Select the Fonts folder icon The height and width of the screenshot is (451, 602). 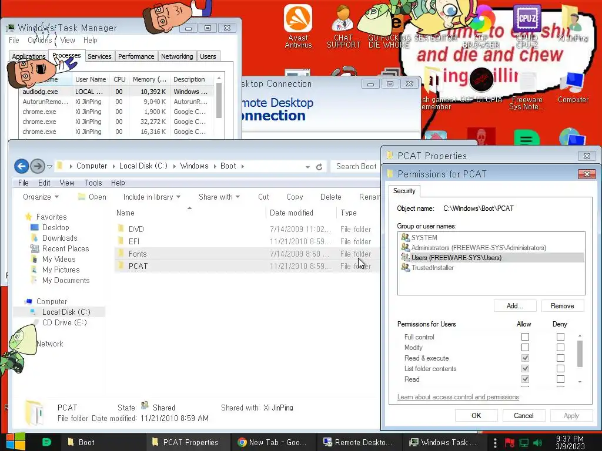point(121,254)
